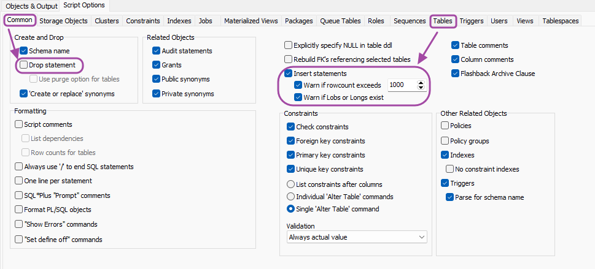The width and height of the screenshot is (595, 269).
Task: Uncheck Foreign key constraints
Action: pos(291,141)
